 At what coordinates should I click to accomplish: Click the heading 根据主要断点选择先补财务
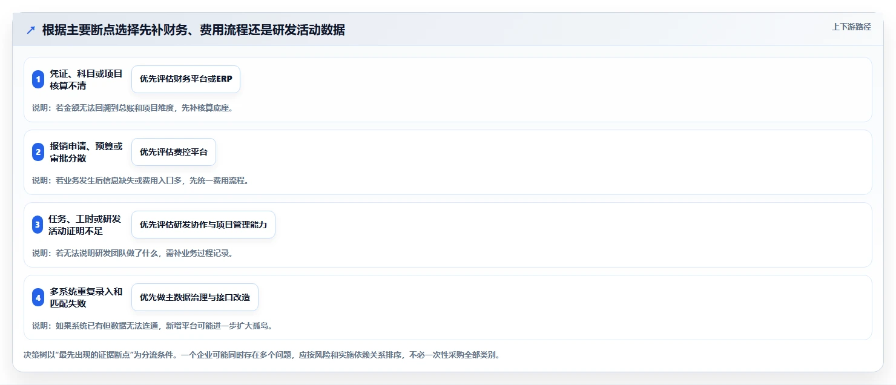point(194,30)
